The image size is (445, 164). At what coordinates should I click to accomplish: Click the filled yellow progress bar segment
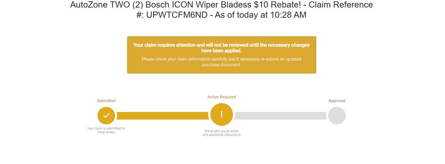[x=162, y=116]
